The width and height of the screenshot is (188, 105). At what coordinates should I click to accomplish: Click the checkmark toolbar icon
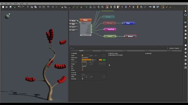(145, 7)
